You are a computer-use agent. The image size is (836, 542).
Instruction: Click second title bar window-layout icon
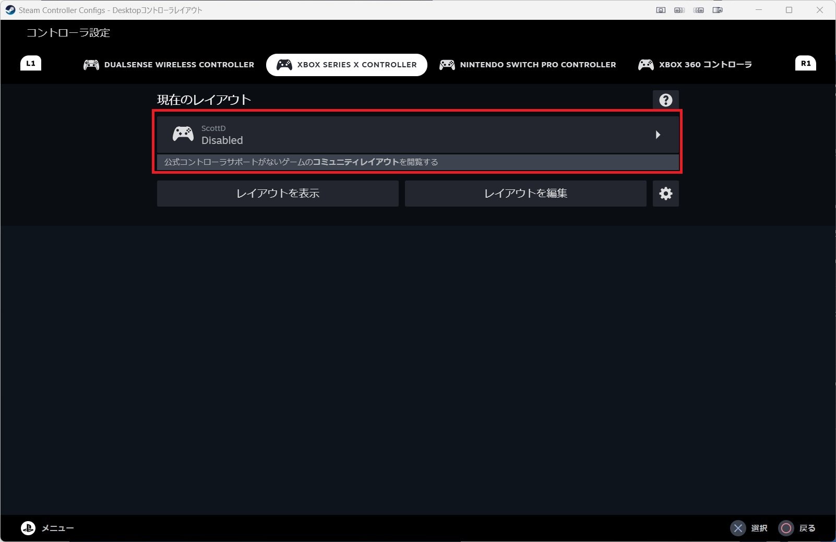tap(679, 10)
